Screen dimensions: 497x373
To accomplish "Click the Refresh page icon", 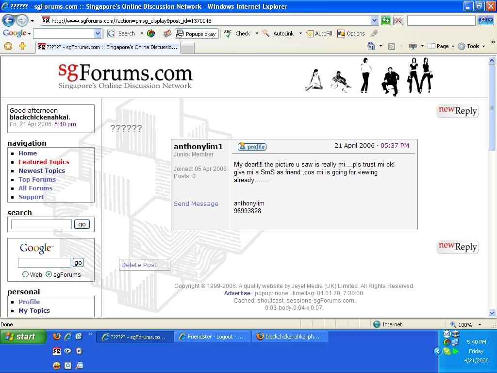I will click(386, 20).
